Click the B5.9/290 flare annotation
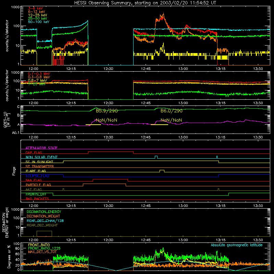Screen dimensions: 274x274 coord(107,111)
